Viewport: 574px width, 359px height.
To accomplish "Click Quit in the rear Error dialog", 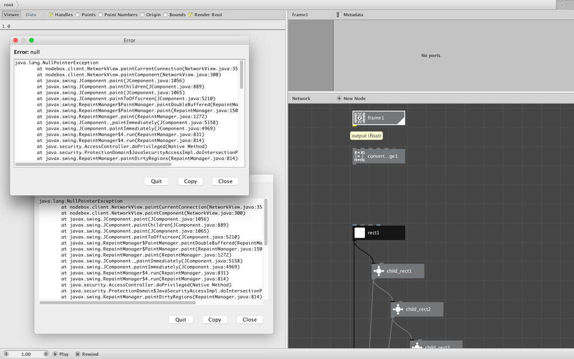I will click(x=180, y=320).
